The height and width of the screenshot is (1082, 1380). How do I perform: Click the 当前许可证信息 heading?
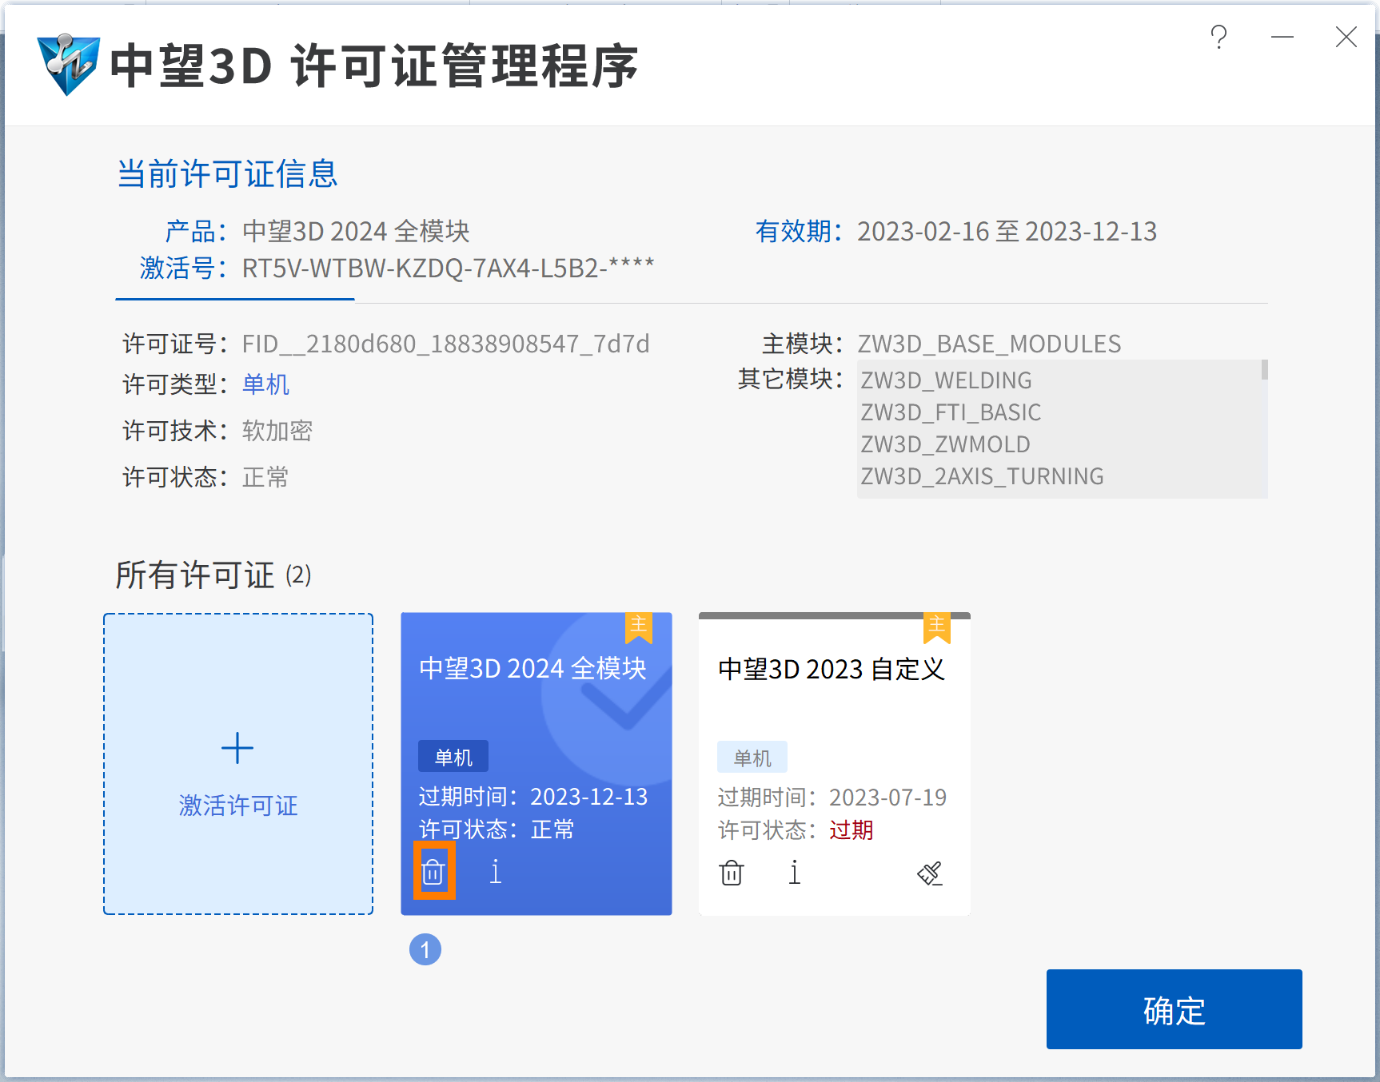(228, 173)
